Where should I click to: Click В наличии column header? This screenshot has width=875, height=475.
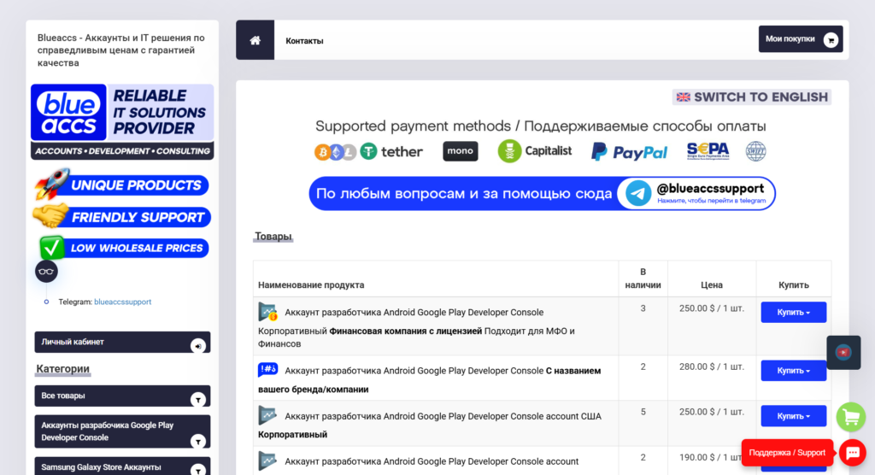point(643,278)
